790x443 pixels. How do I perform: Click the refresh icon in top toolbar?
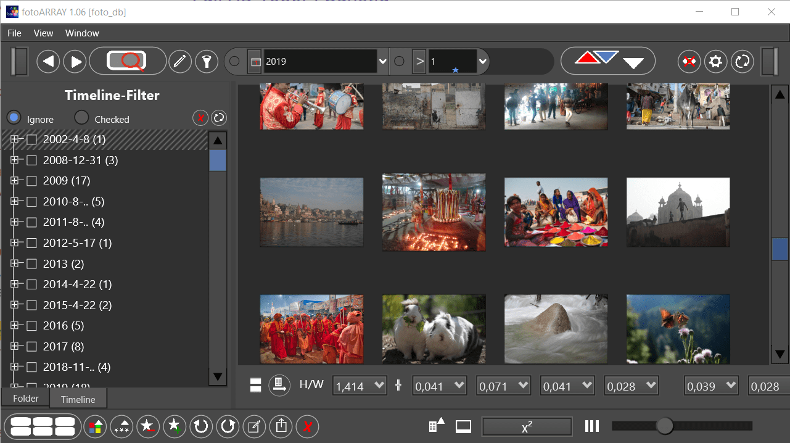pyautogui.click(x=743, y=61)
